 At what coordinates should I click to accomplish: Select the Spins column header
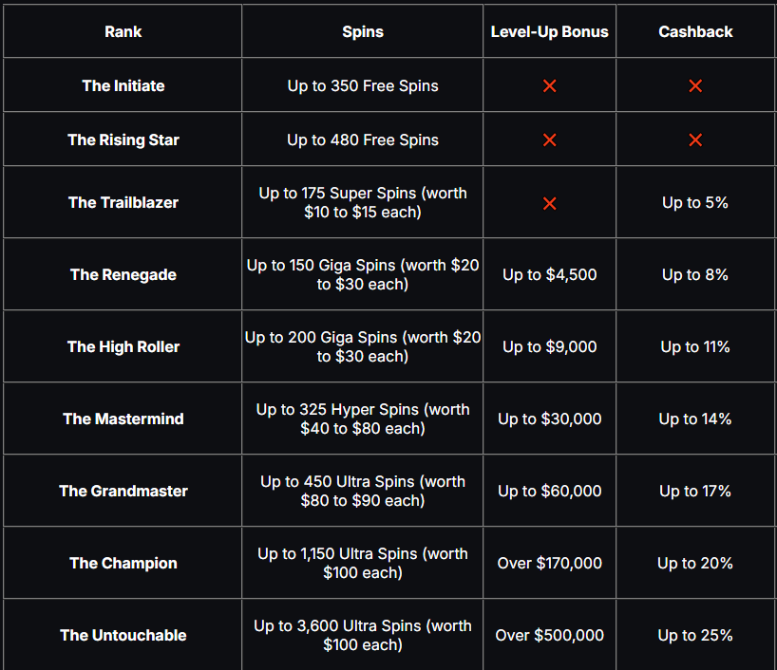point(363,31)
